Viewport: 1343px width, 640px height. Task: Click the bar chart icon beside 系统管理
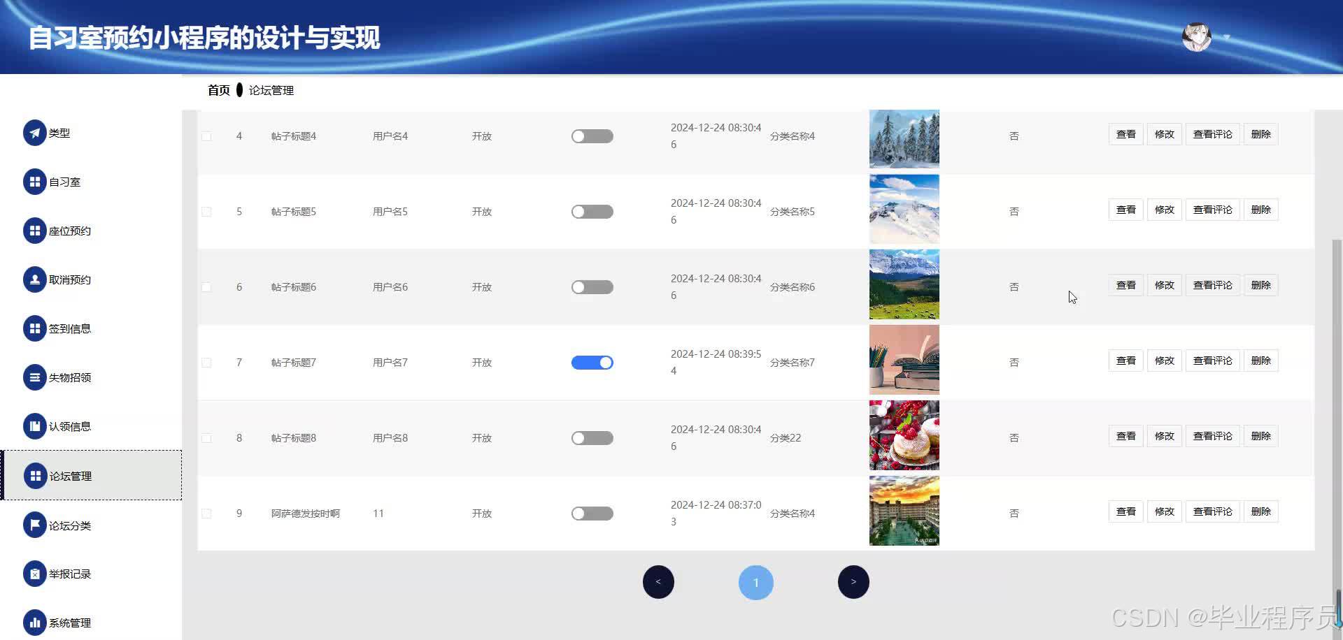pyautogui.click(x=35, y=623)
